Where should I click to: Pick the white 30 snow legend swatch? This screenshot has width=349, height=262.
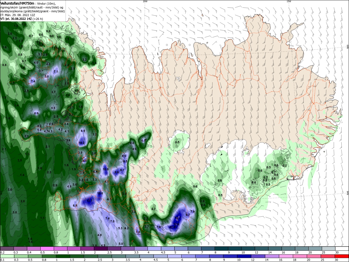pos(342,249)
